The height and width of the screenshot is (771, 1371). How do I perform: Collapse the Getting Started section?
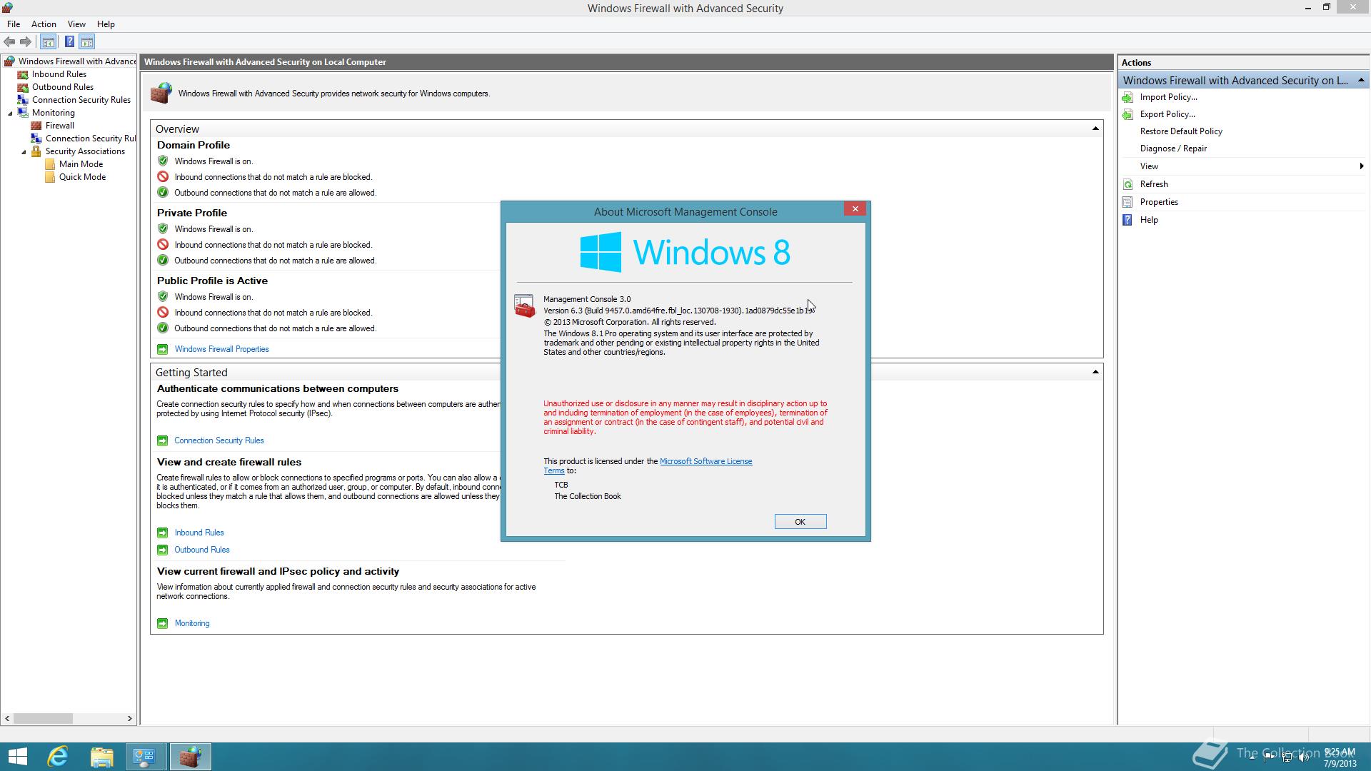click(1095, 372)
